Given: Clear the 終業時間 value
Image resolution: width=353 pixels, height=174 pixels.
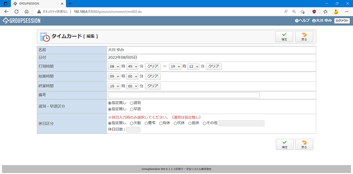Looking at the screenshot, I should [153, 86].
